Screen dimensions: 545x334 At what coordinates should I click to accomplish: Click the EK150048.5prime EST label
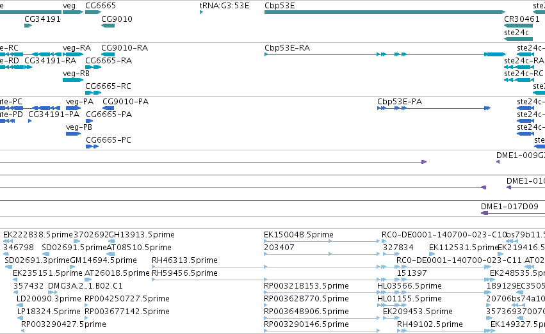(x=298, y=235)
